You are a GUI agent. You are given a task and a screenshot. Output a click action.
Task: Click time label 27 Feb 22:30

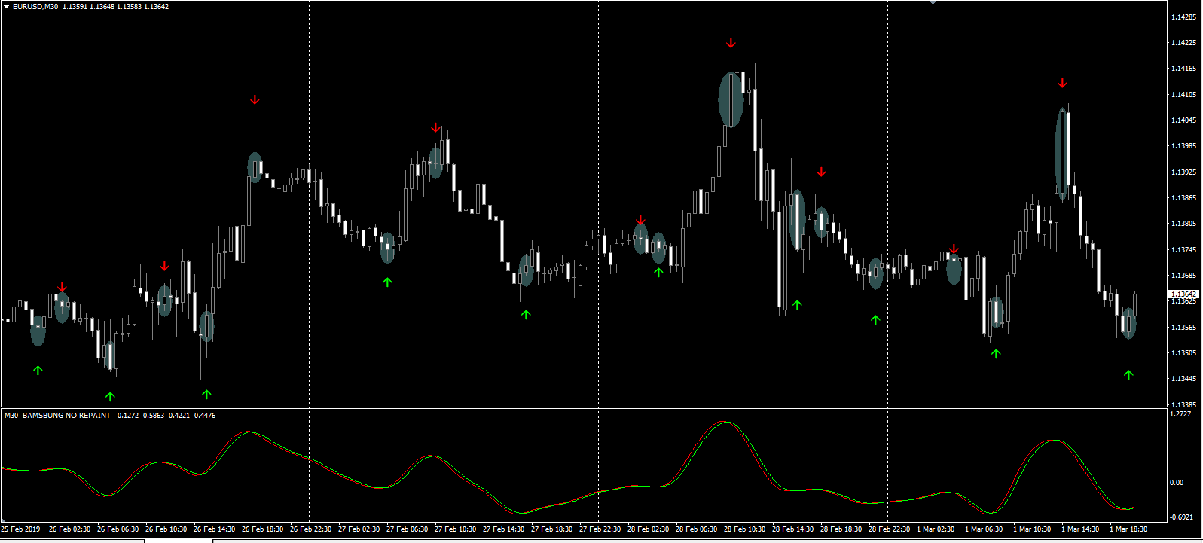(600, 529)
